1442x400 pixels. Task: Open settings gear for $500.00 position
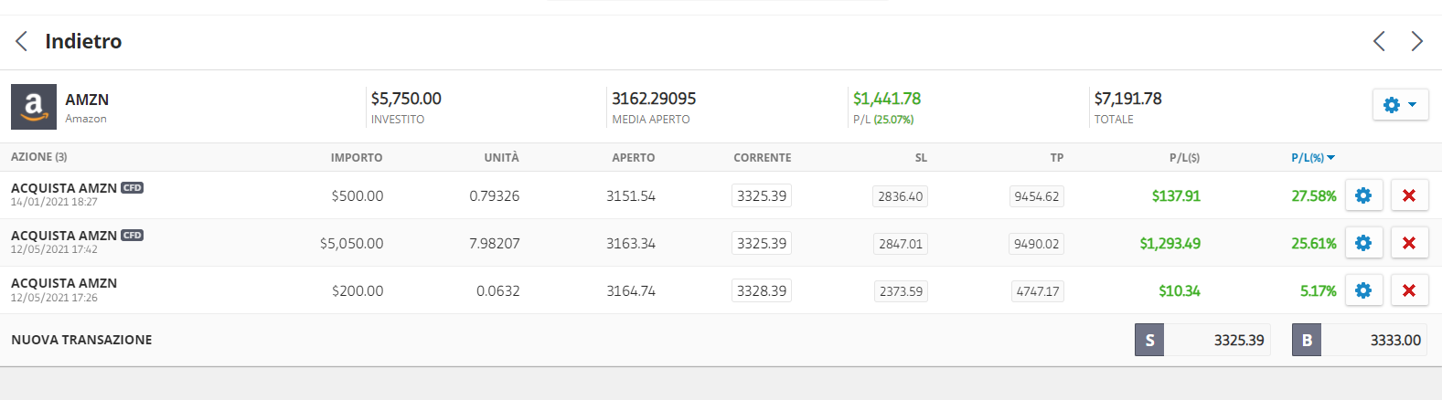click(1363, 195)
